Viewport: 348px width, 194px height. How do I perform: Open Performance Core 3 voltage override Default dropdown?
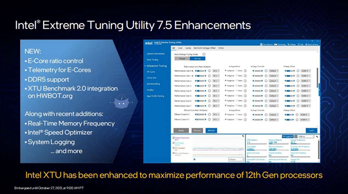274,86
